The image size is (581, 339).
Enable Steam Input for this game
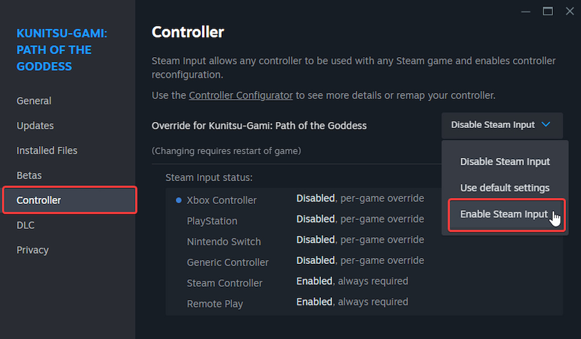[504, 214]
